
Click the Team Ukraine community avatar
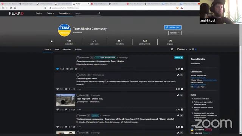point(64,30)
